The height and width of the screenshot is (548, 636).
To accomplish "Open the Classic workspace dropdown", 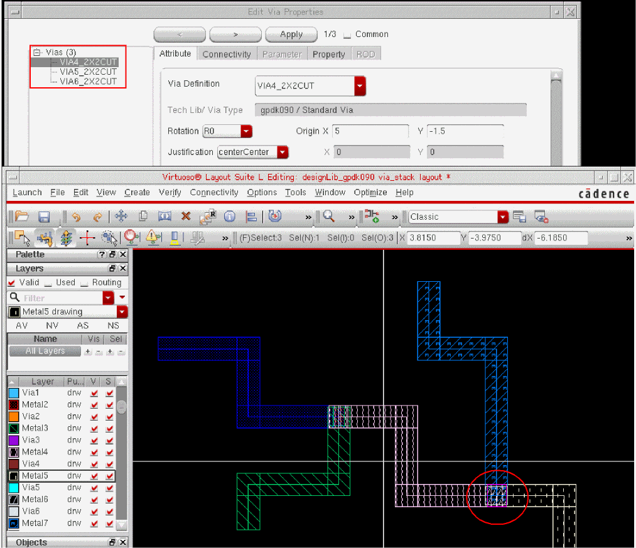I will [x=502, y=217].
